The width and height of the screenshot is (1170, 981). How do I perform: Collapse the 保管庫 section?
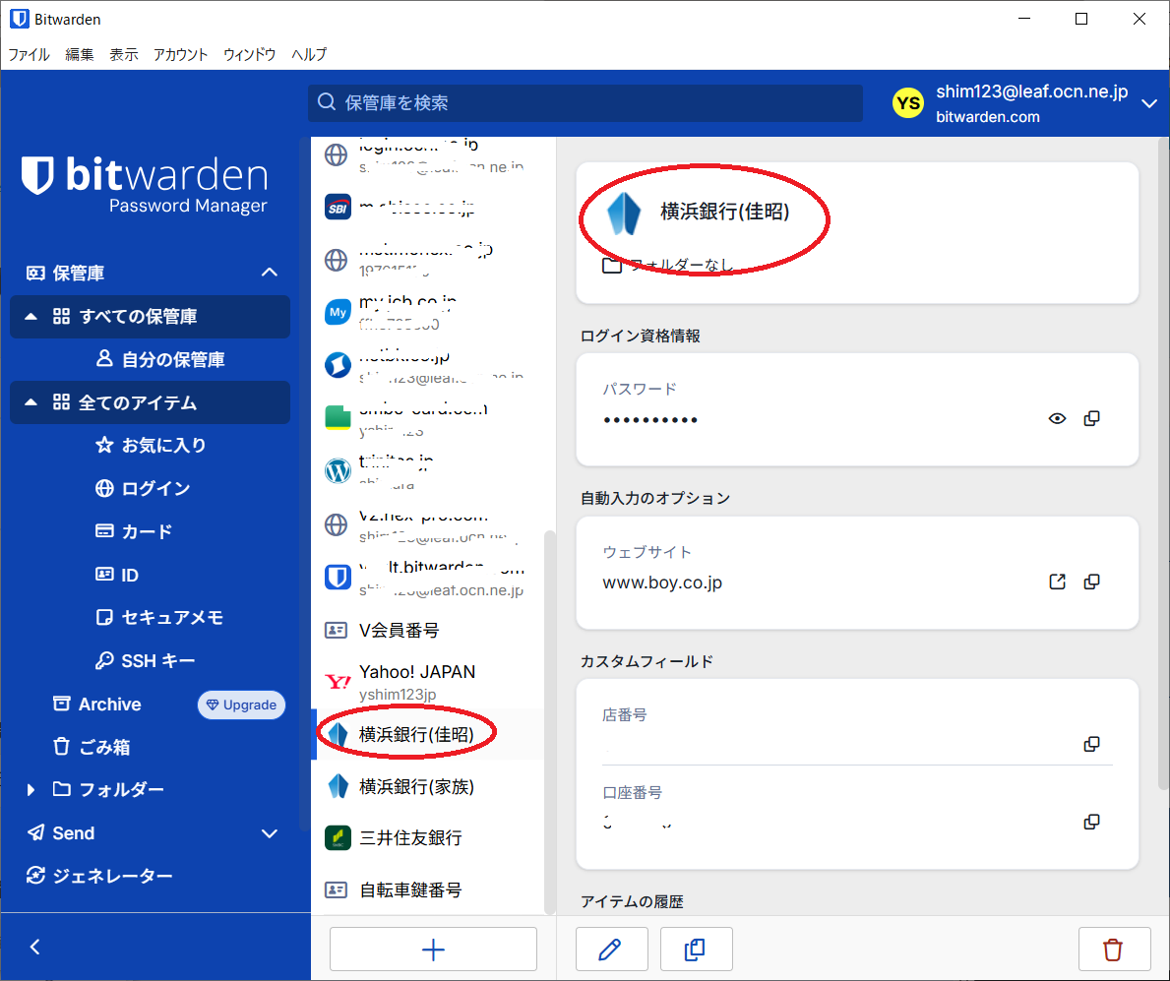pyautogui.click(x=269, y=273)
